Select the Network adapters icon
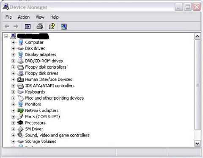 (20, 111)
